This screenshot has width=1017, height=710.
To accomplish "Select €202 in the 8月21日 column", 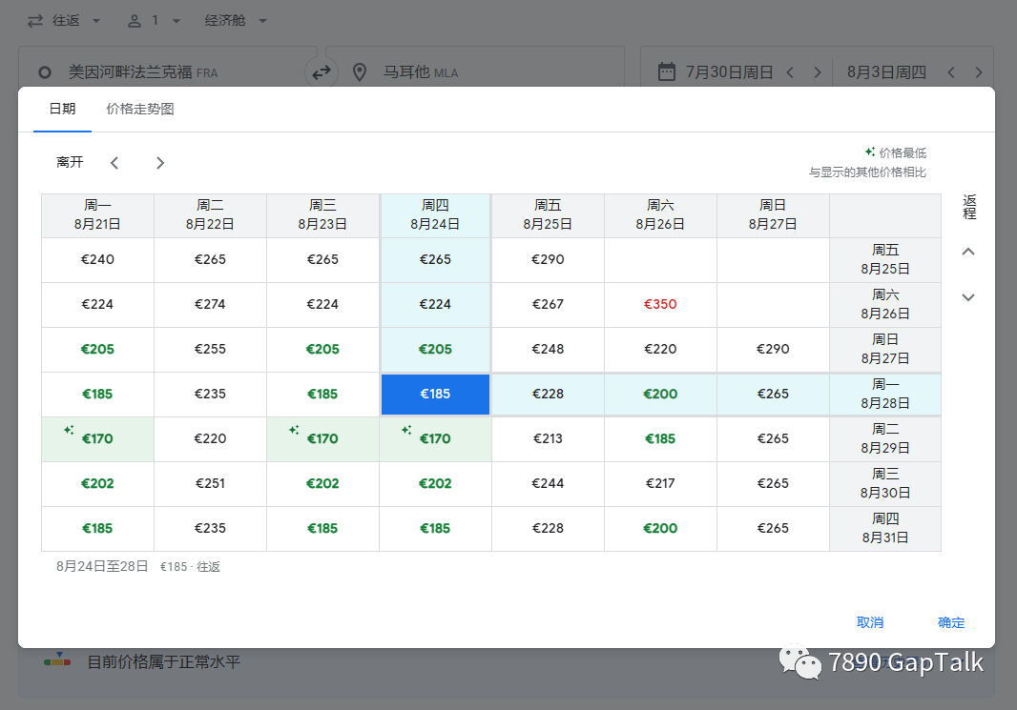I will [x=97, y=484].
